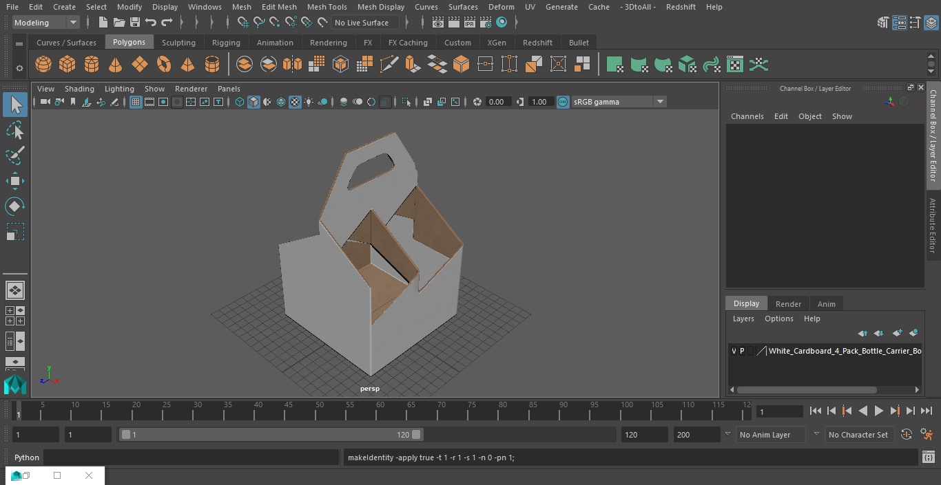
Task: Create a polygon sphere from the shelf
Action: point(43,65)
